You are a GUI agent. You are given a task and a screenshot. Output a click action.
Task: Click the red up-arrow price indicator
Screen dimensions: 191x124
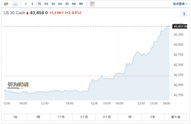(x=27, y=13)
